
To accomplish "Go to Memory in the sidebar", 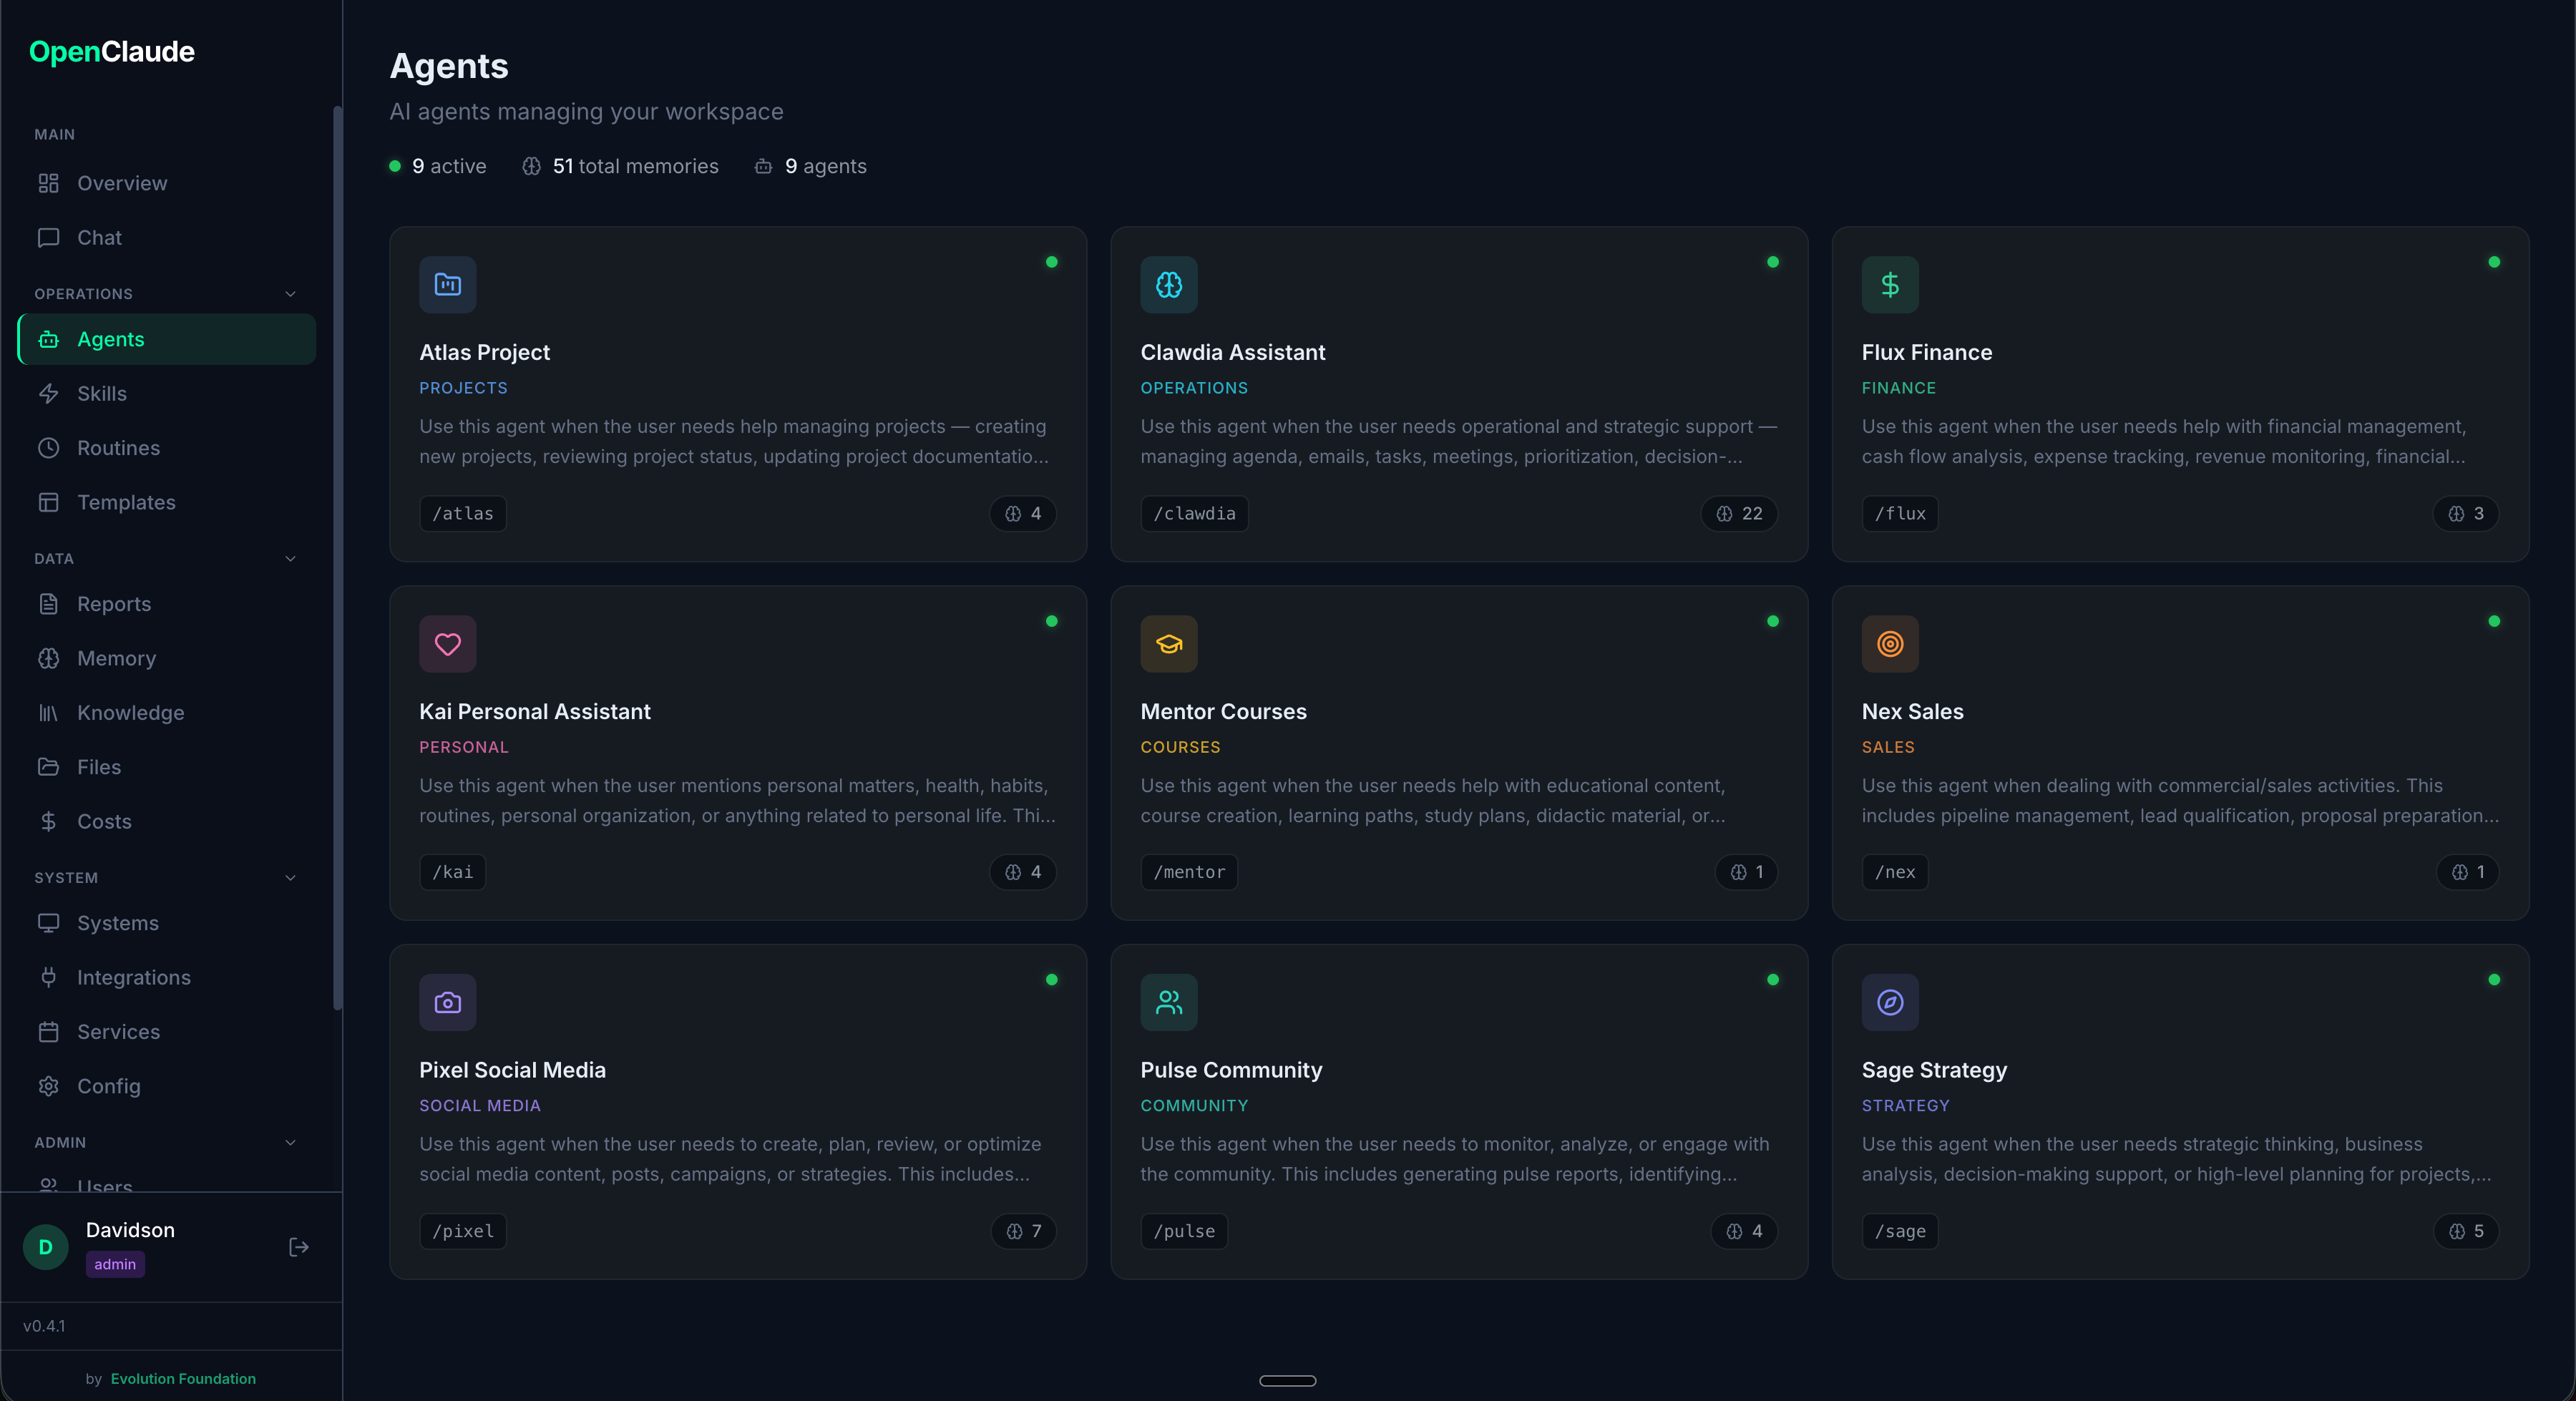I will tap(116, 658).
